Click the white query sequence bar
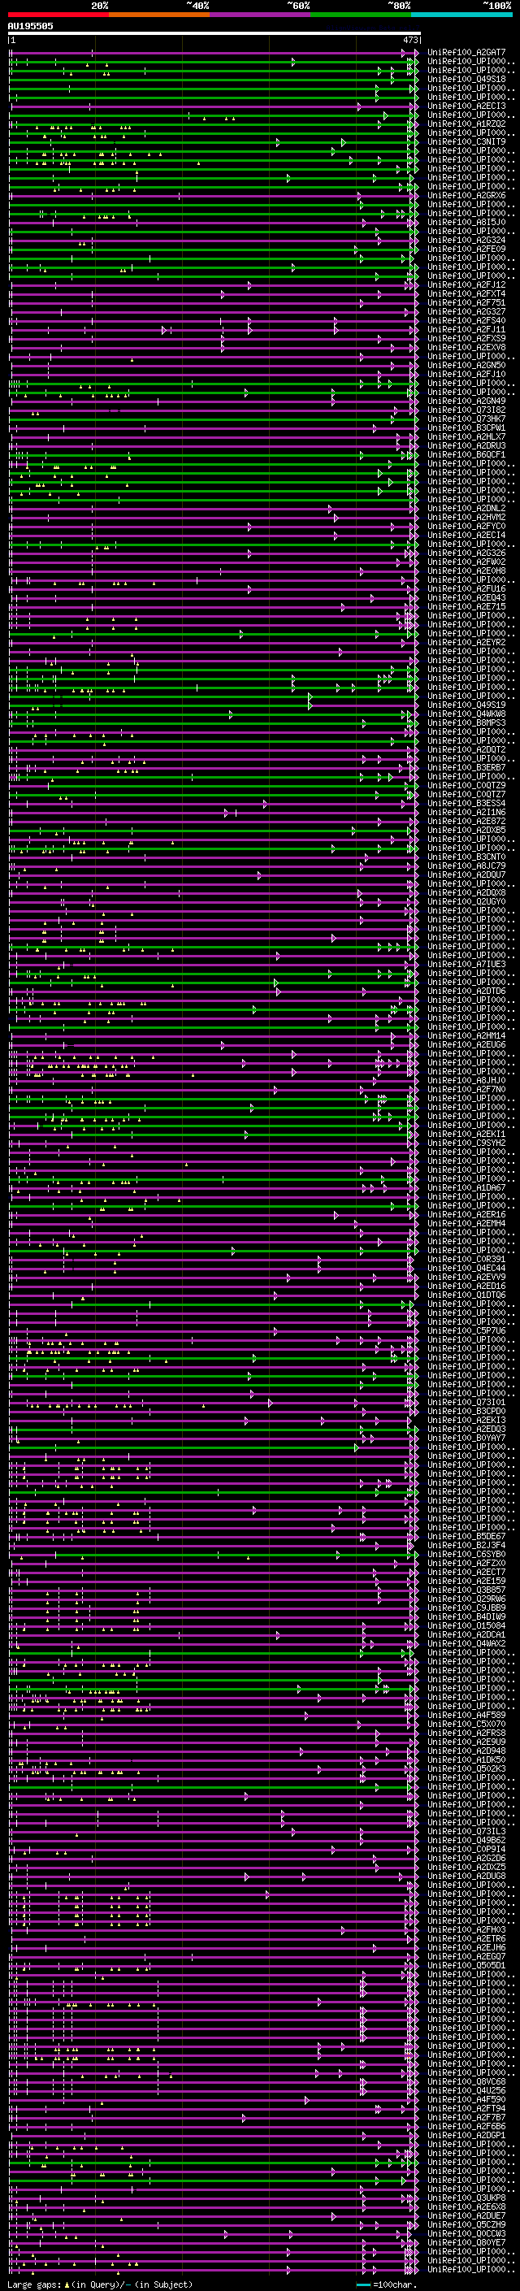Viewport: 520px width, 2291px height. [x=214, y=33]
